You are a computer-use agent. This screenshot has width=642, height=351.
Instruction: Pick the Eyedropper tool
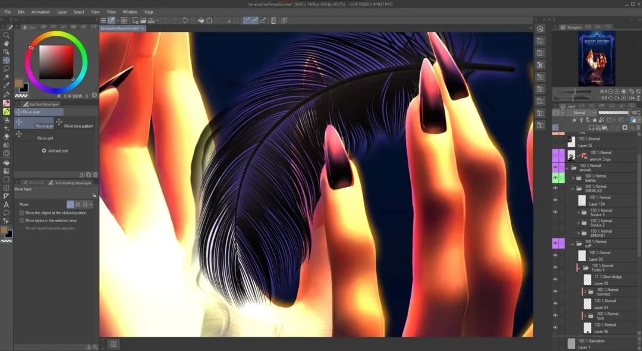pos(7,86)
